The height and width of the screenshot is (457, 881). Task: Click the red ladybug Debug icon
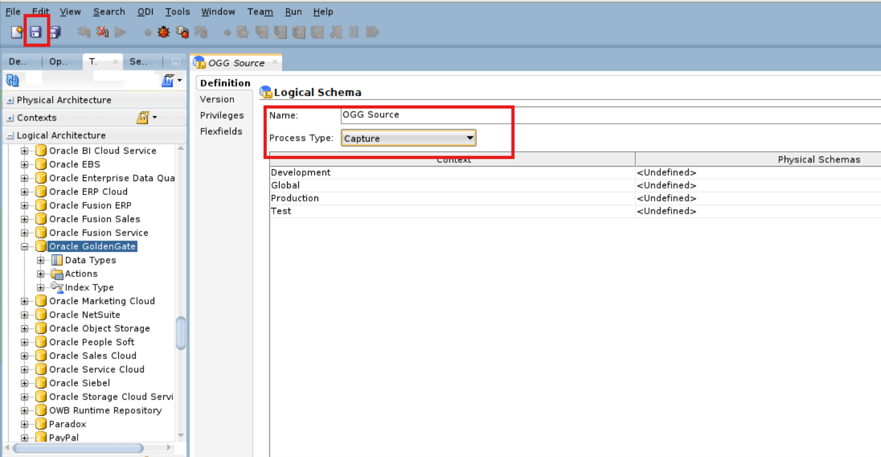tap(163, 32)
